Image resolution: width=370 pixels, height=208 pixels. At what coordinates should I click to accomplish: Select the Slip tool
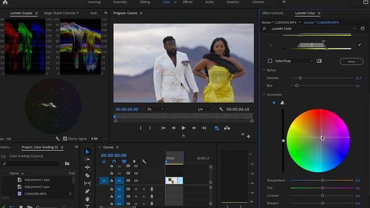(87, 183)
